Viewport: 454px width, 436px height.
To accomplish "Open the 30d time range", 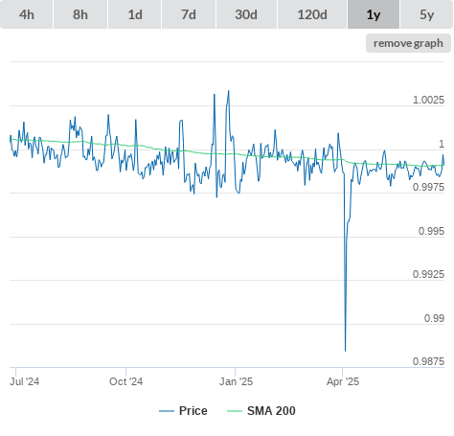I will pos(246,14).
